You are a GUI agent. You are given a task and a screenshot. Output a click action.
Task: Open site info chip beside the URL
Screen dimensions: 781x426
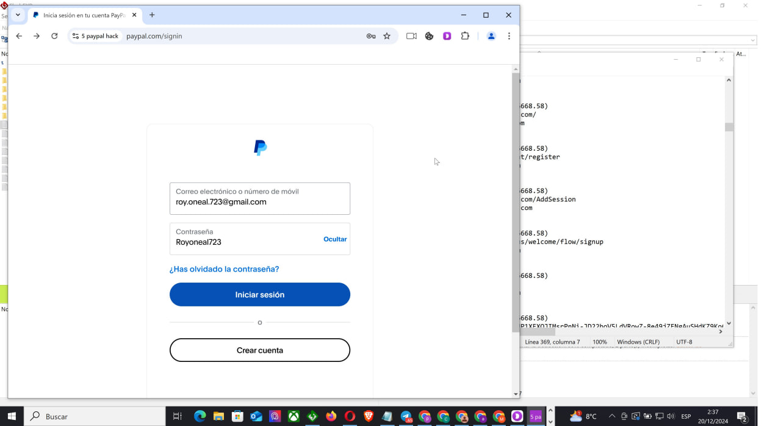[x=95, y=36]
